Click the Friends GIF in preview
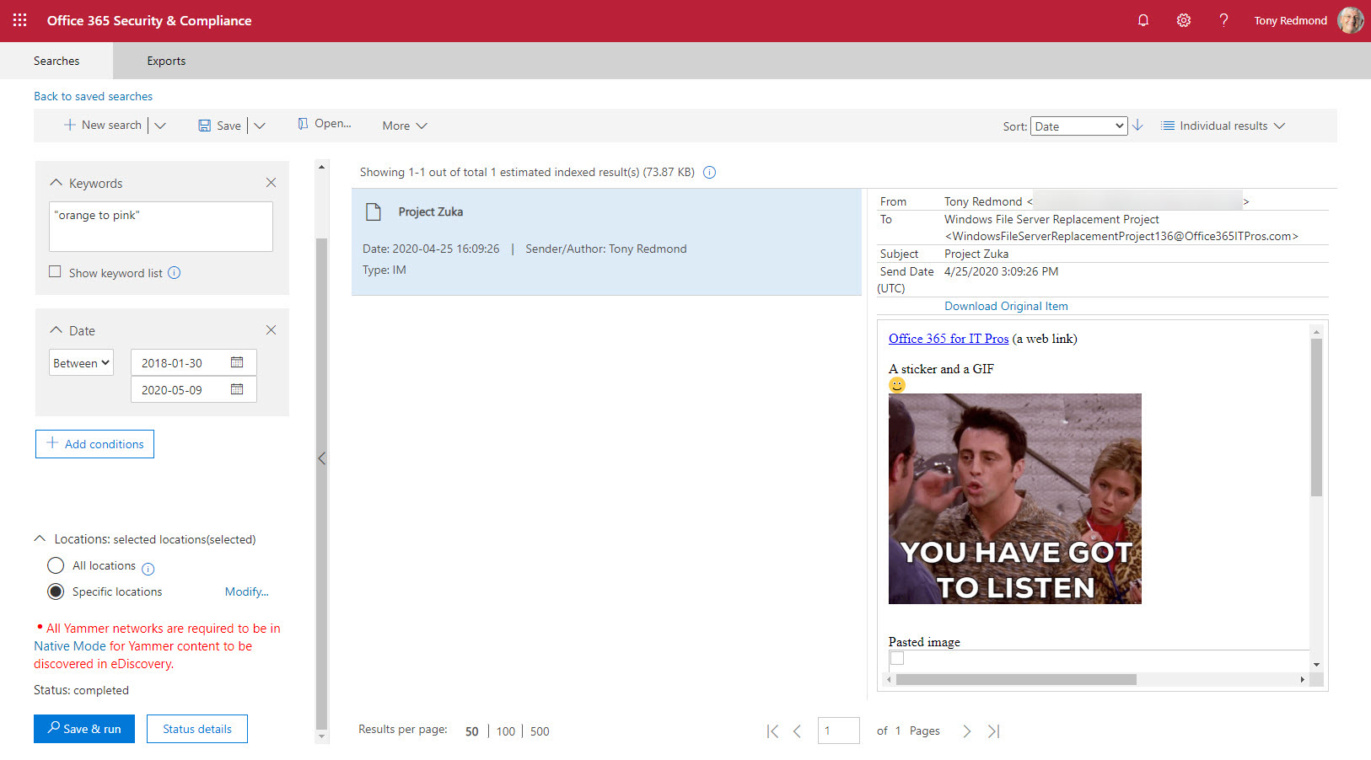This screenshot has height=760, width=1371. [x=1015, y=499]
